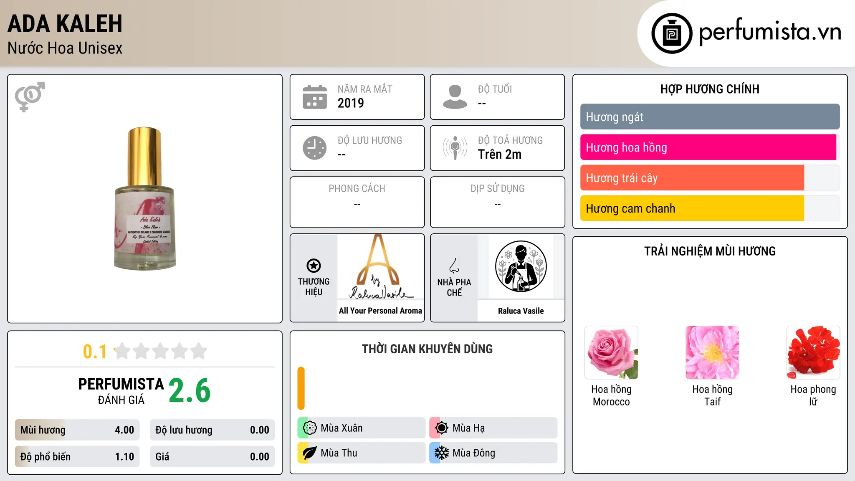Click the unisex gender symbol icon
This screenshot has width=855, height=481.
(x=30, y=97)
